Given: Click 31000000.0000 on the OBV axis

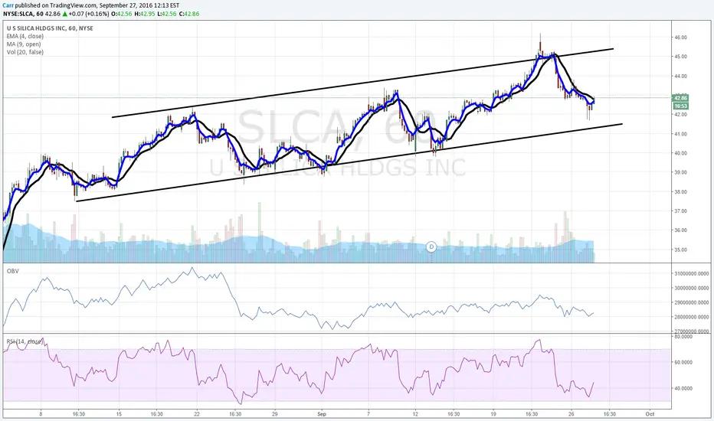Looking at the screenshot, I should 691,273.
